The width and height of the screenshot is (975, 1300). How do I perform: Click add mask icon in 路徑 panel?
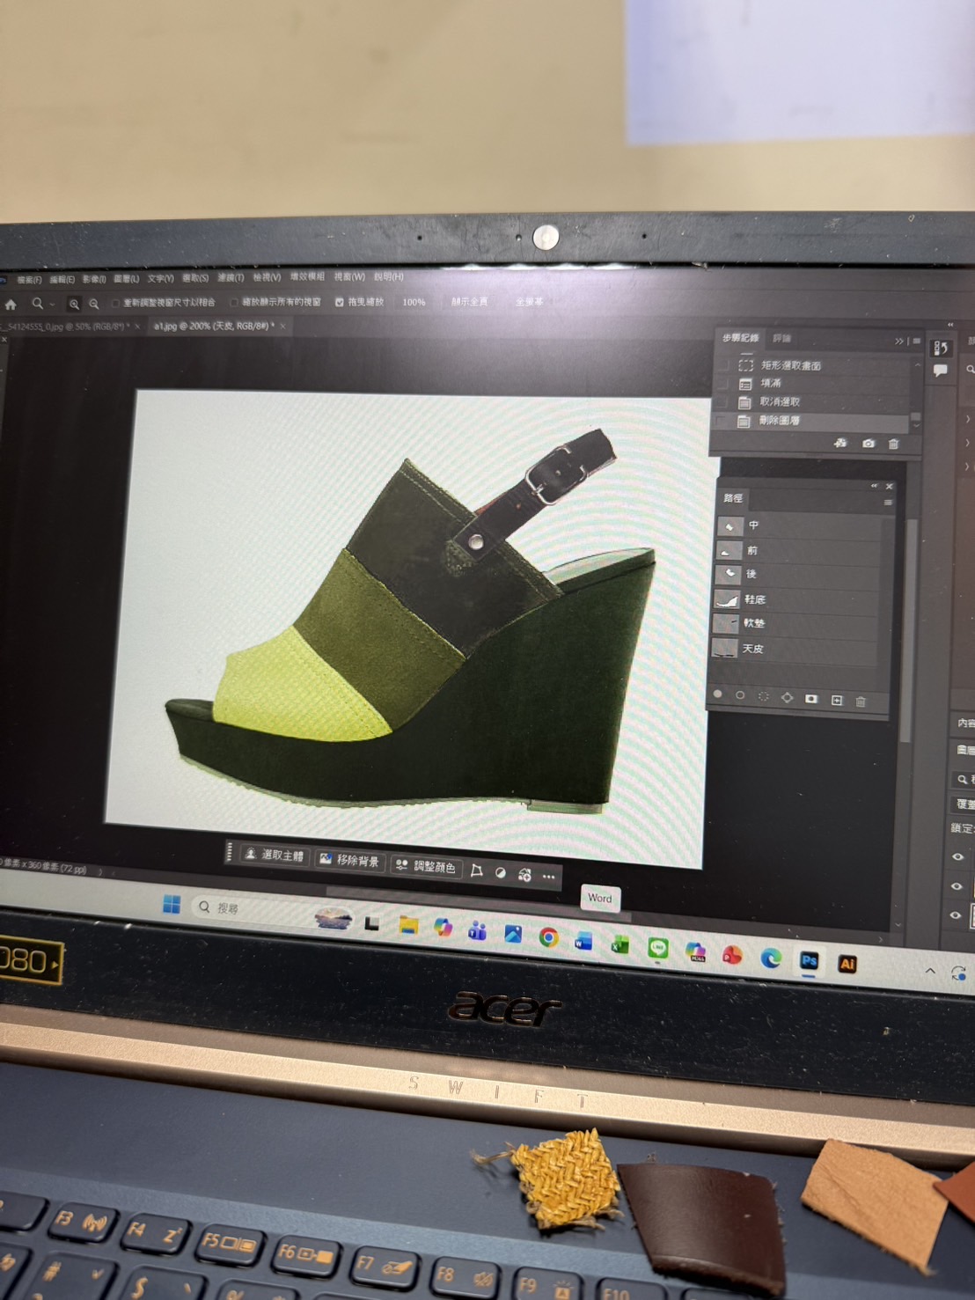pyautogui.click(x=811, y=699)
